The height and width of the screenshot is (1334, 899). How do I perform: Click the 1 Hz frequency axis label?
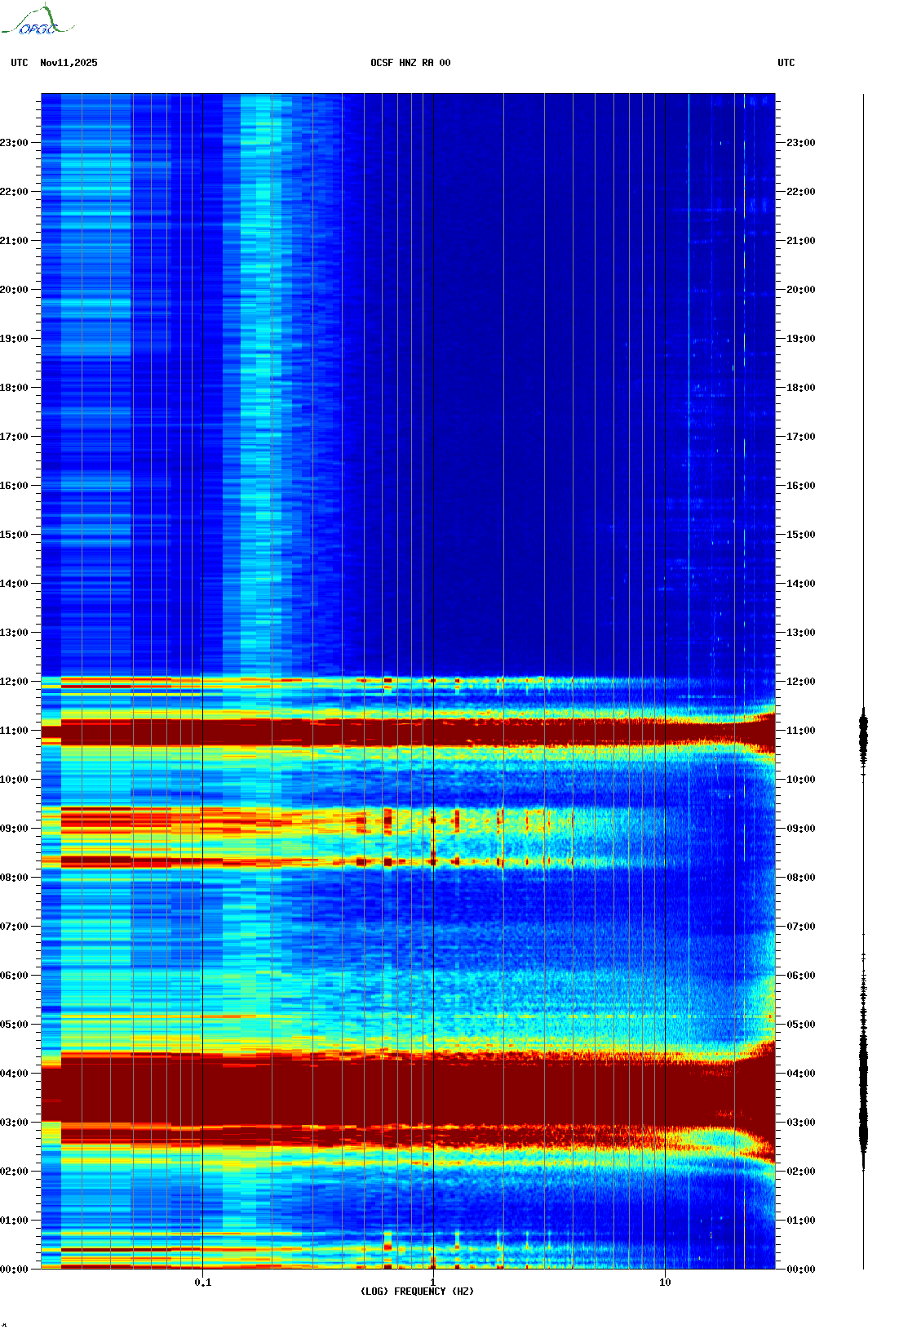pyautogui.click(x=433, y=1282)
